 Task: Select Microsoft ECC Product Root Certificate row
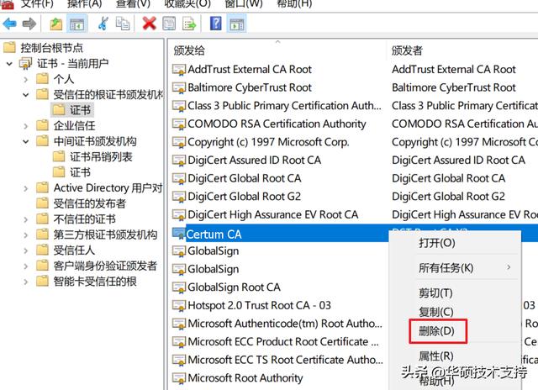(x=283, y=342)
